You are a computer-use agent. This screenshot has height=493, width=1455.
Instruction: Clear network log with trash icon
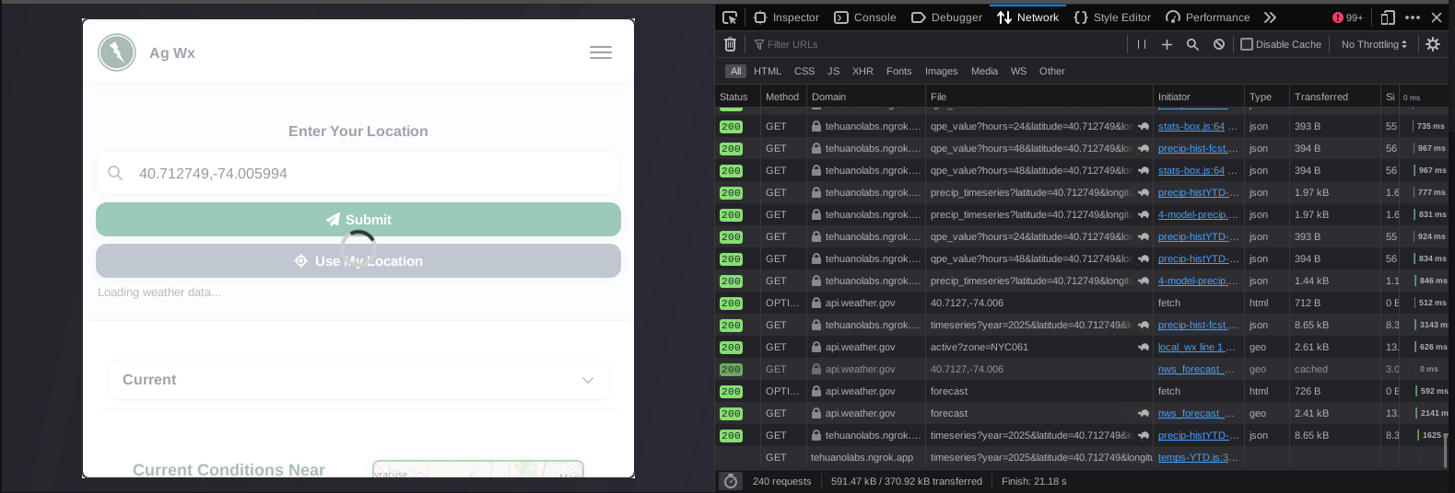(x=730, y=44)
